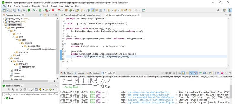Minimize the Boot Dashboard panel
This screenshot has height=108, width=236.
[52, 85]
